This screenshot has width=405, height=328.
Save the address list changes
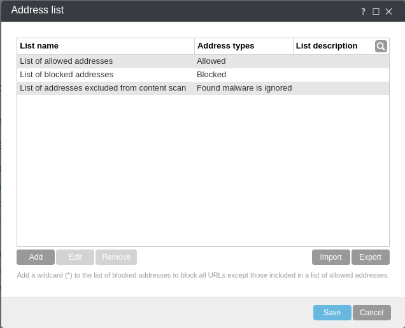pyautogui.click(x=332, y=313)
